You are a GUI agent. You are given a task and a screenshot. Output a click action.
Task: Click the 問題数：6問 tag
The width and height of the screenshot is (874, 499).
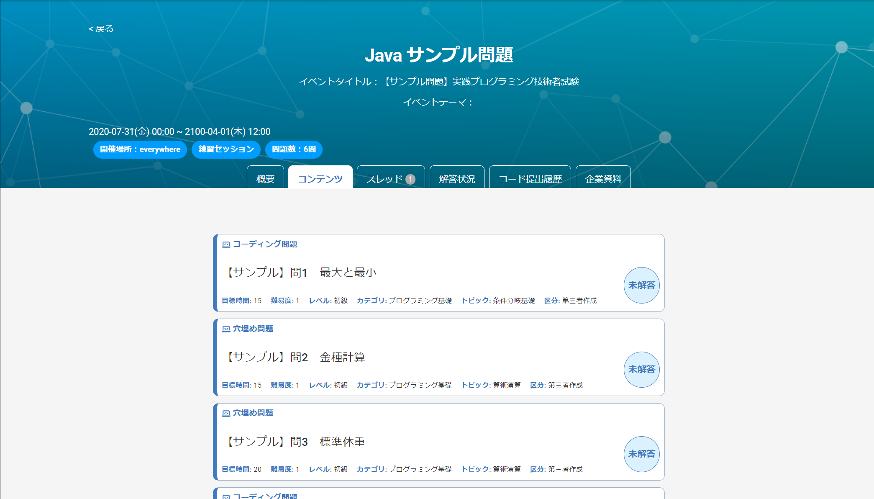click(x=294, y=149)
